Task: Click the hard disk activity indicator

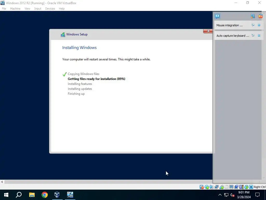Action: (202, 187)
